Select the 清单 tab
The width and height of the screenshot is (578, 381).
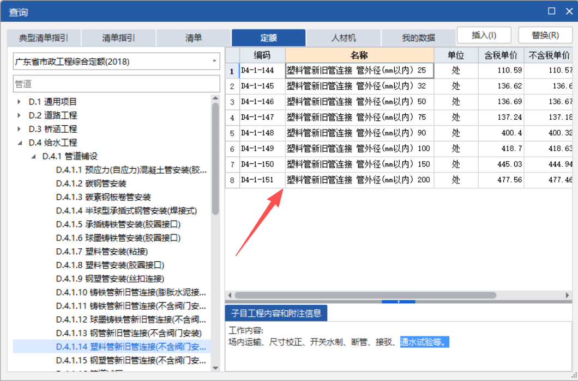click(193, 38)
